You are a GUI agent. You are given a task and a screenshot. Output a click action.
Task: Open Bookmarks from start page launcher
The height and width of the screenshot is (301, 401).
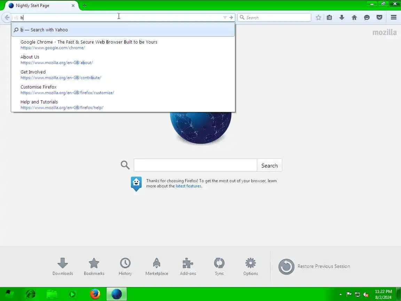94,267
